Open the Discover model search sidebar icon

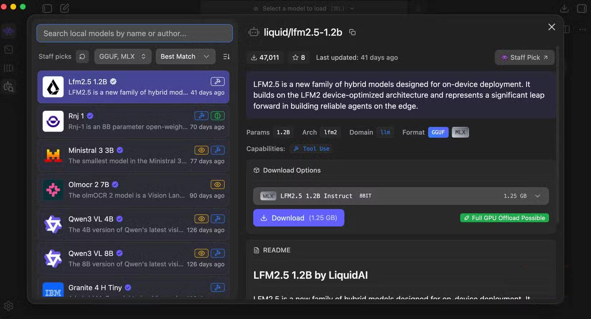pos(9,87)
